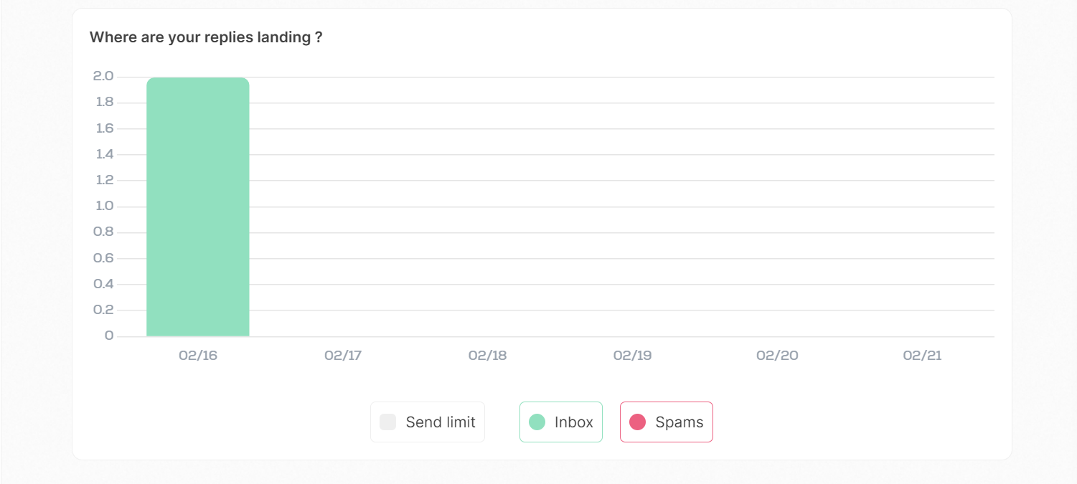
Task: Click the 0 y-axis value label
Action: point(109,336)
